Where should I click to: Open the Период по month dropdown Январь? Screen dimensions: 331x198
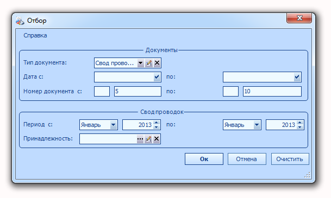(x=257, y=125)
